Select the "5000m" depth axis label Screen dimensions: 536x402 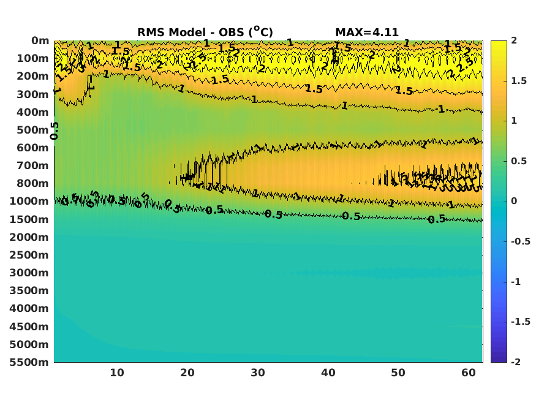29,344
